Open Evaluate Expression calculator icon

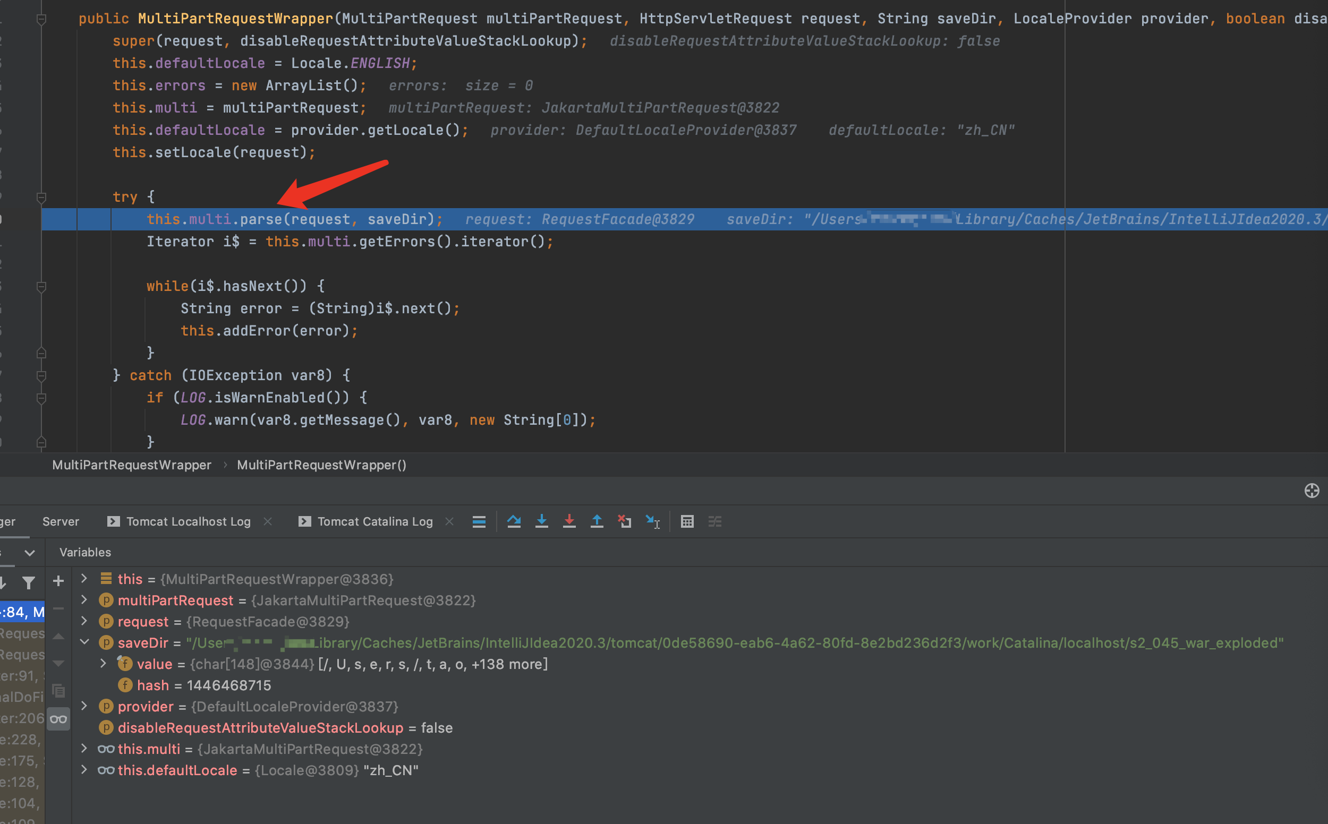[687, 521]
